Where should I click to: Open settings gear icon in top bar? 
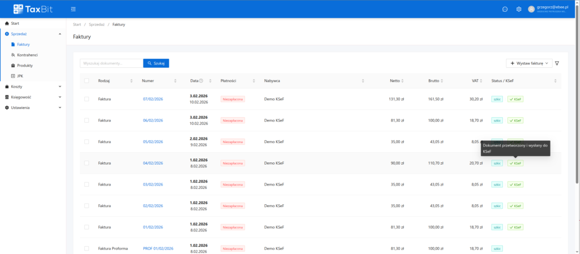[x=518, y=9]
